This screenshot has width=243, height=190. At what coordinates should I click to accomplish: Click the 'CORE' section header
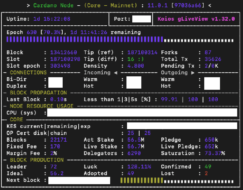[16, 119]
